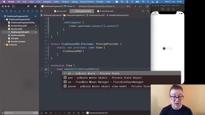Image resolution: width=205 pixels, height=115 pixels.
Task: Open the Source Control menu
Action: click(87, 2)
